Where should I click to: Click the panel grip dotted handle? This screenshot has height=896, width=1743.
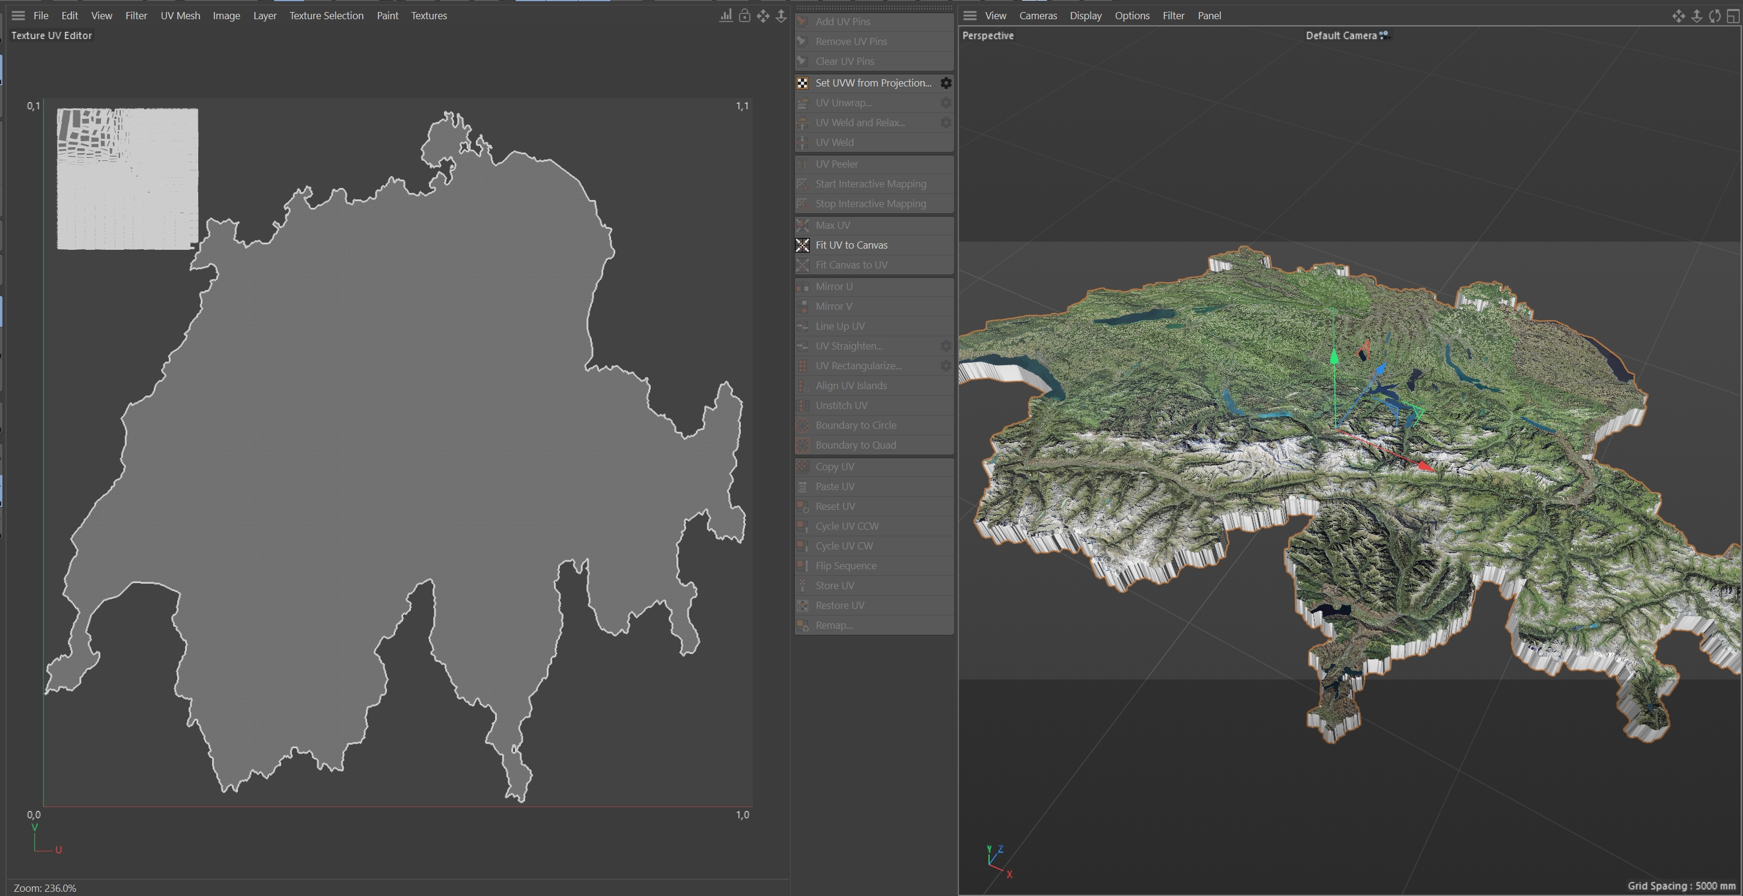point(874,7)
